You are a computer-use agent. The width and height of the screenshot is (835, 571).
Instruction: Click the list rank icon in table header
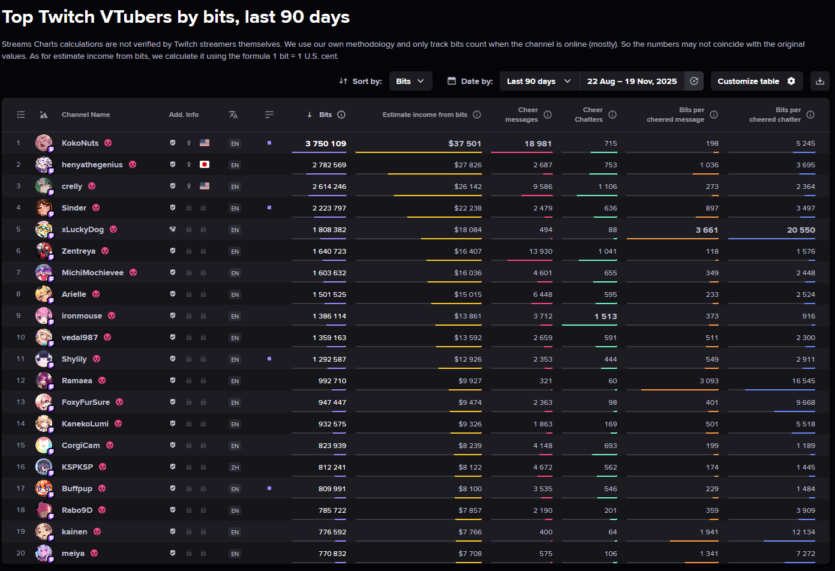[21, 115]
